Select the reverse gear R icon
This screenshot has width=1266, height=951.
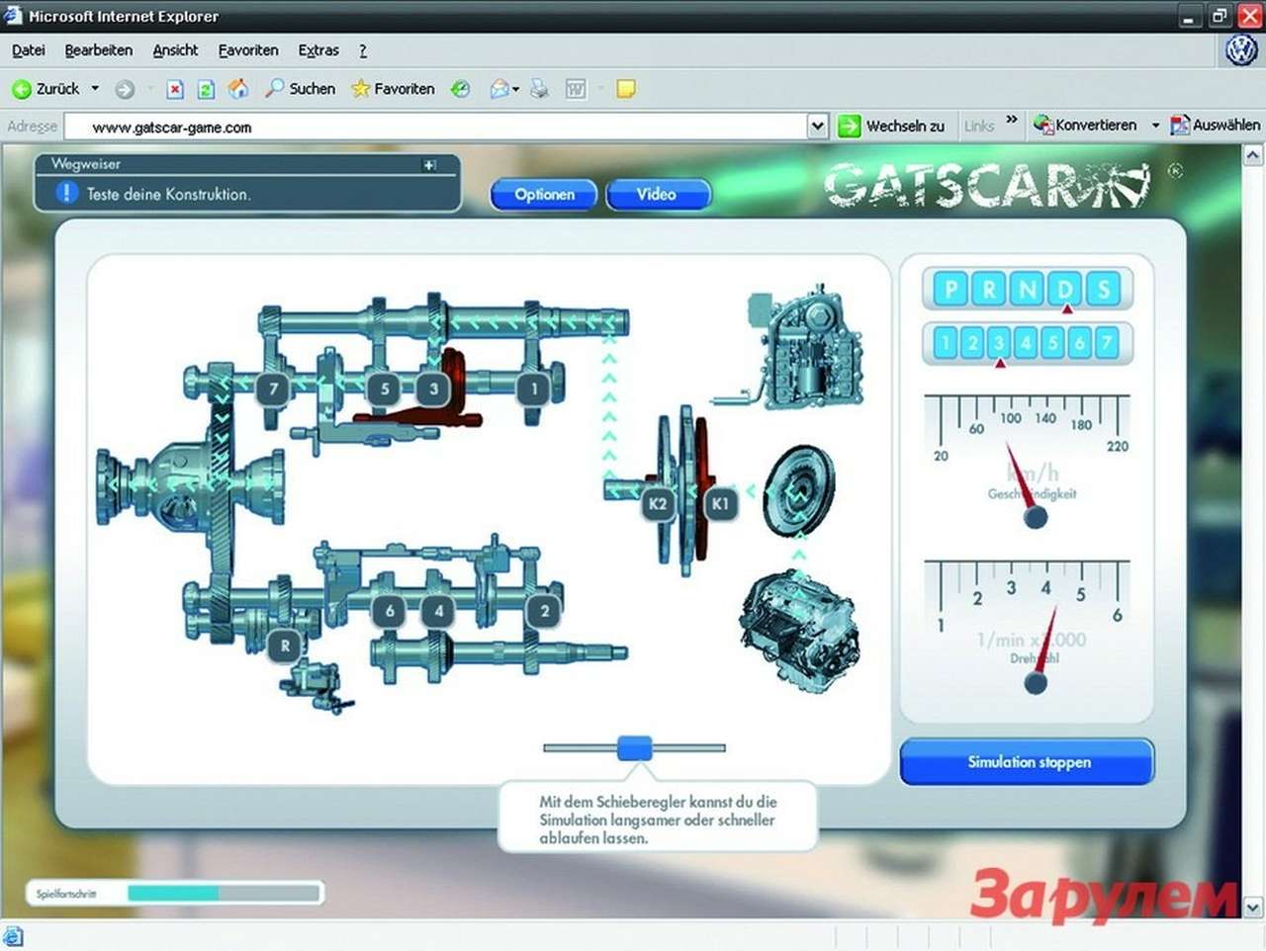pyautogui.click(x=285, y=646)
